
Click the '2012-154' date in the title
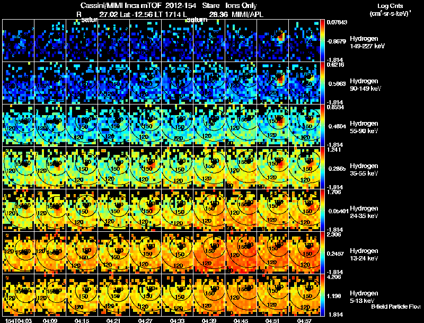pyautogui.click(x=181, y=5)
